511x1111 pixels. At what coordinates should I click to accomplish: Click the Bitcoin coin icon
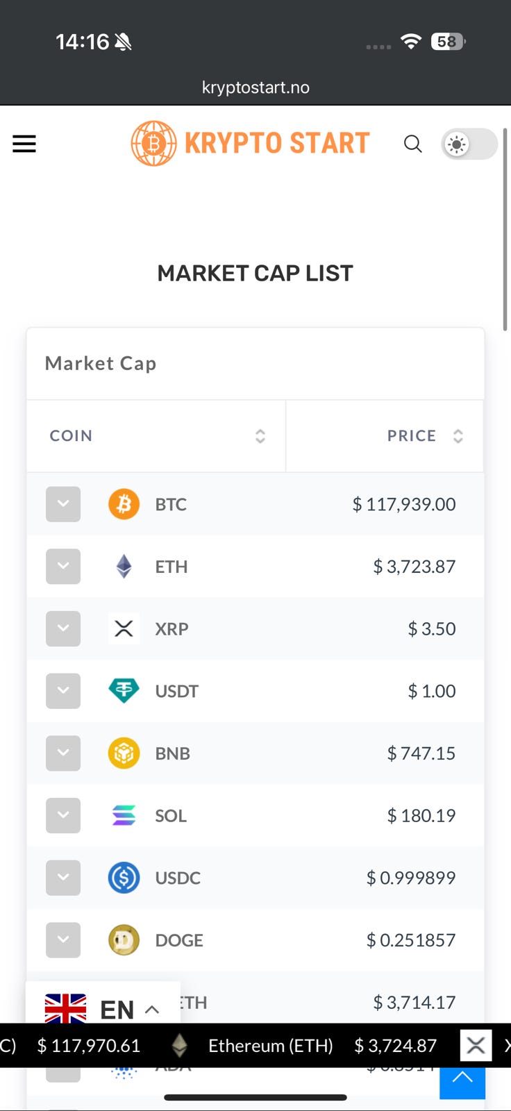[124, 504]
